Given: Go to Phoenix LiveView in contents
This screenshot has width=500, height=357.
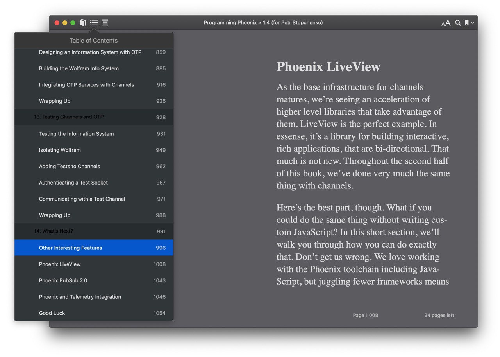Looking at the screenshot, I should coord(94,264).
